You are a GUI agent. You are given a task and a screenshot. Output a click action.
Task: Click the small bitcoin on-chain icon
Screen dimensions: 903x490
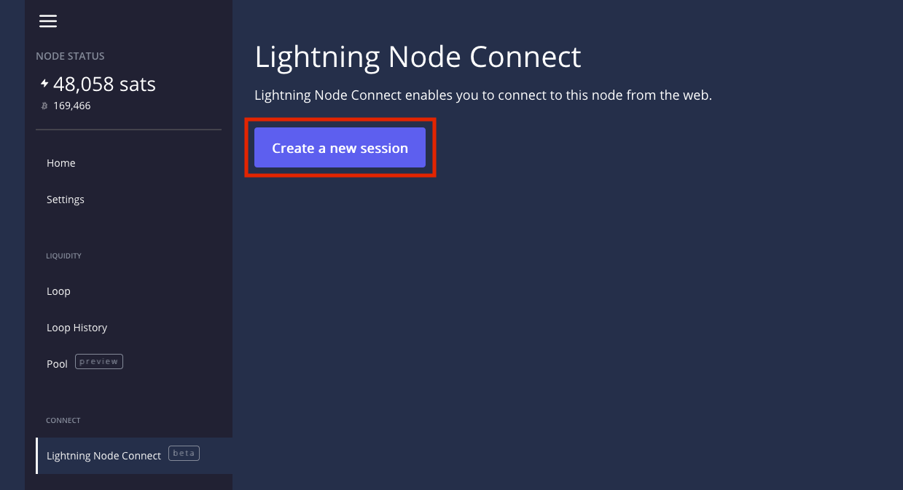point(44,106)
